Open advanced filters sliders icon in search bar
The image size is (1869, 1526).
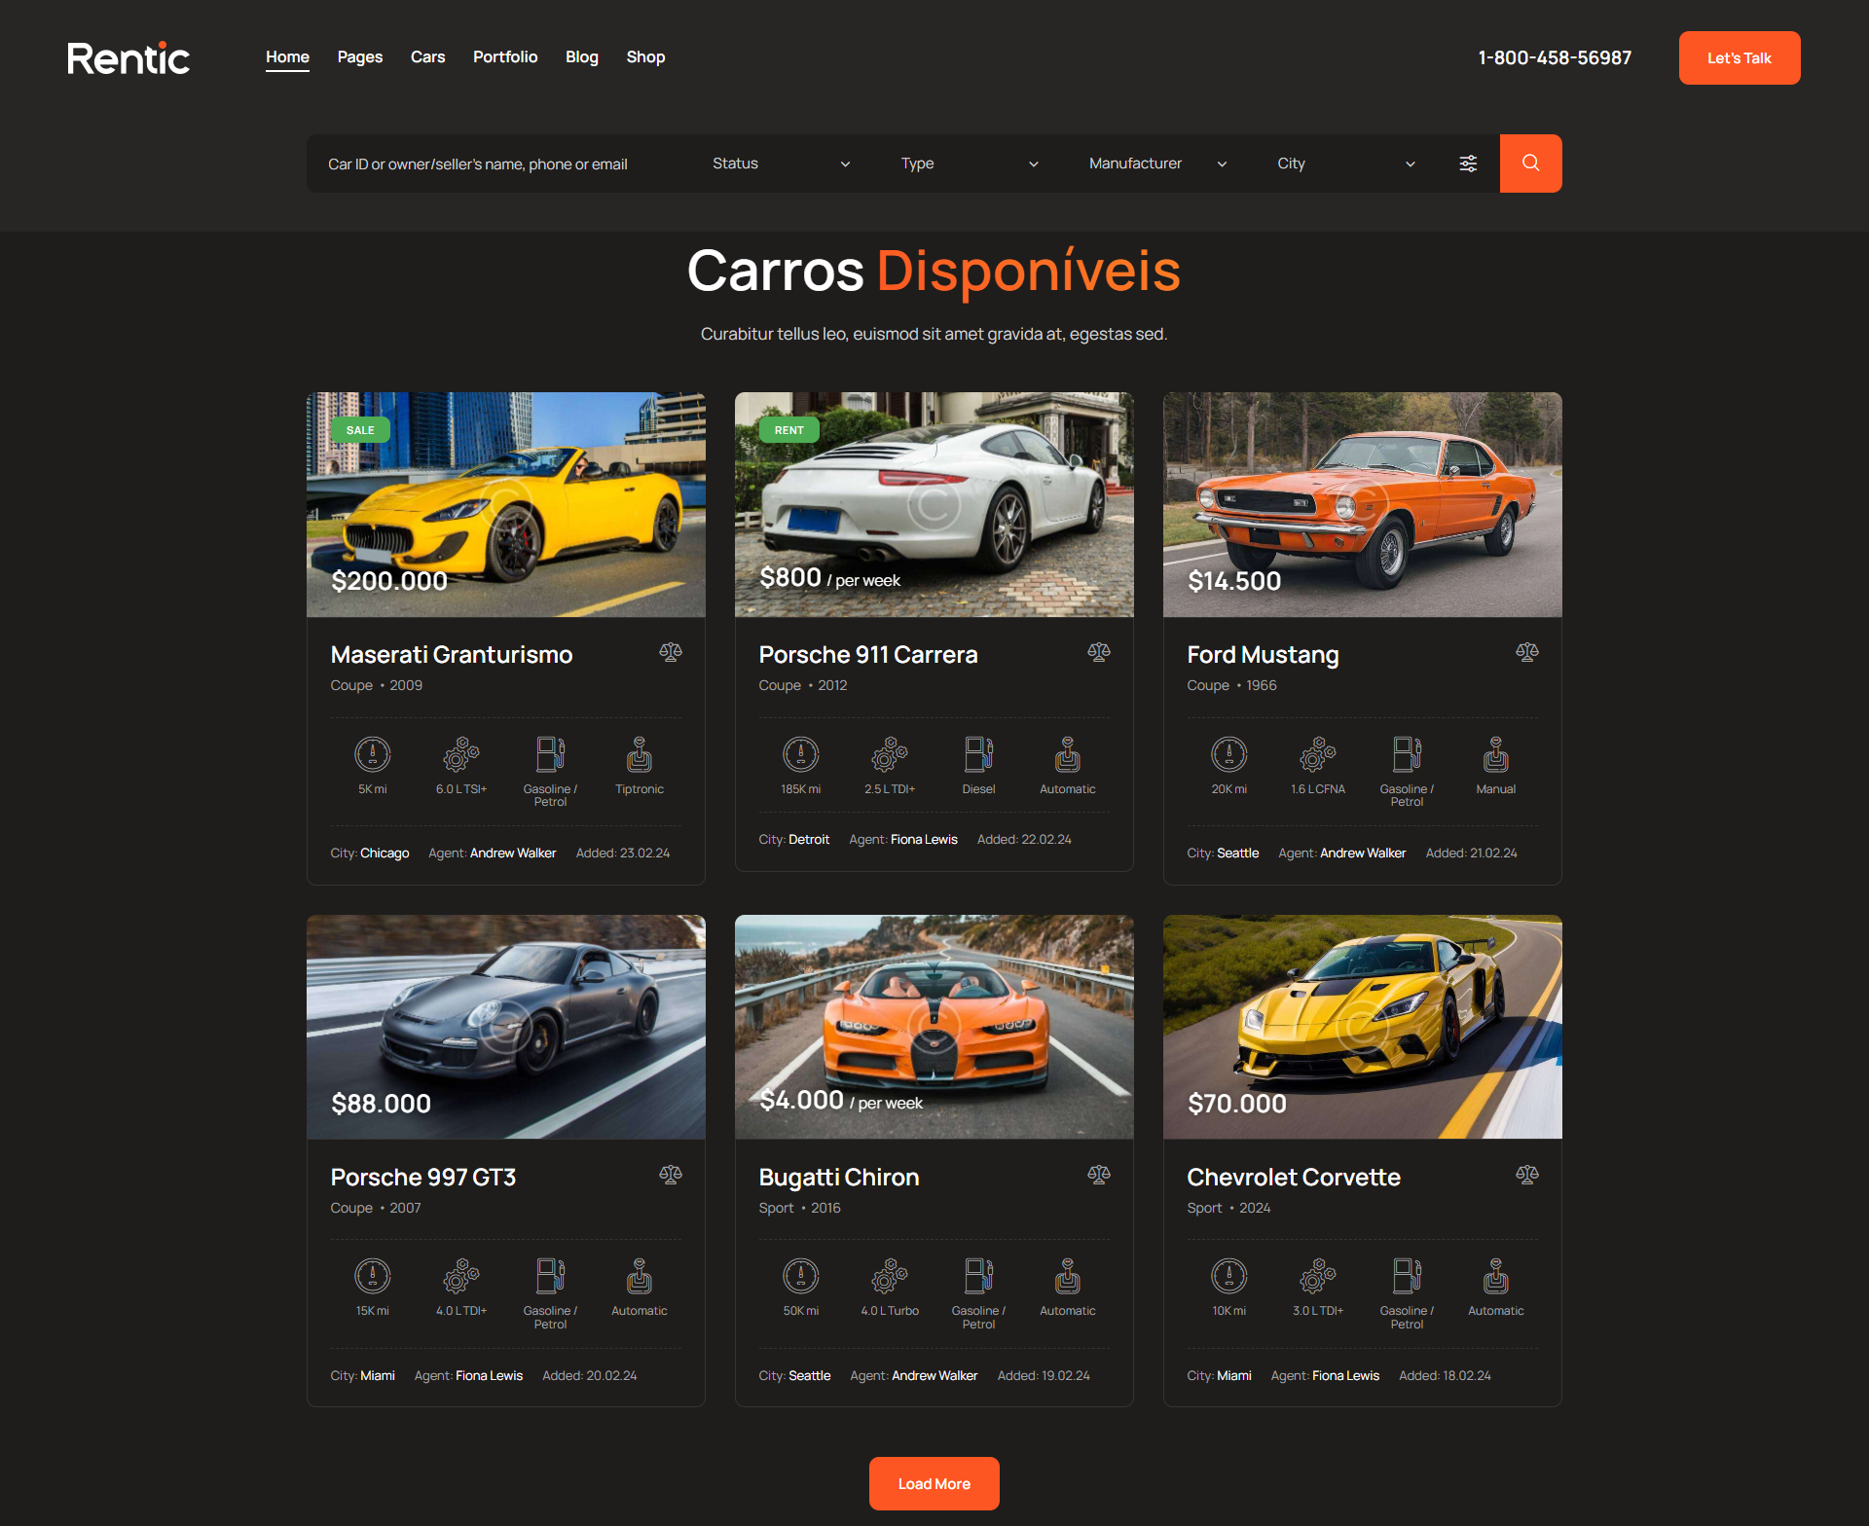[1468, 163]
